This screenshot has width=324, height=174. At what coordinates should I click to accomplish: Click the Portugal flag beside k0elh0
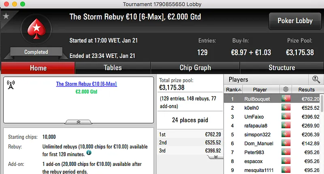(x=286, y=107)
